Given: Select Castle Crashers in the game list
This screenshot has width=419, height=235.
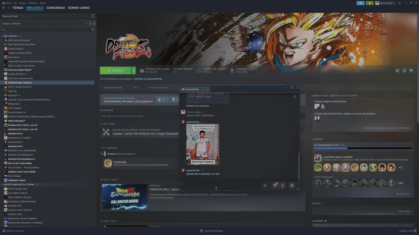Looking at the screenshot, I should coord(16,49).
